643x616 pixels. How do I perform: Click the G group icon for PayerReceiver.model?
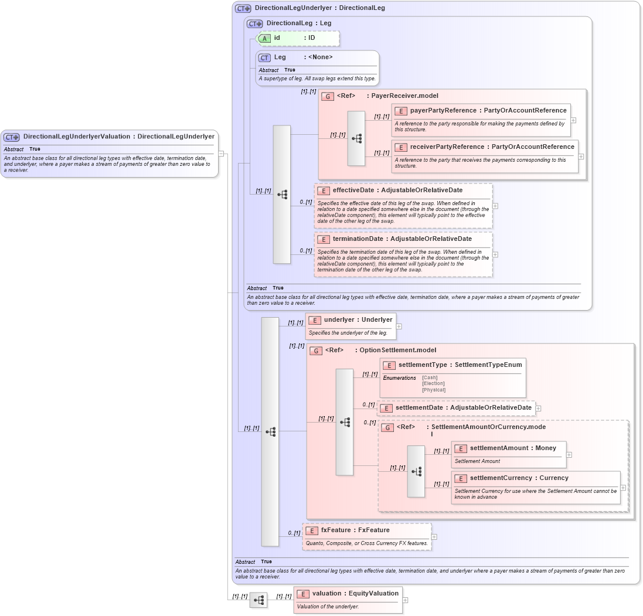[x=329, y=96]
